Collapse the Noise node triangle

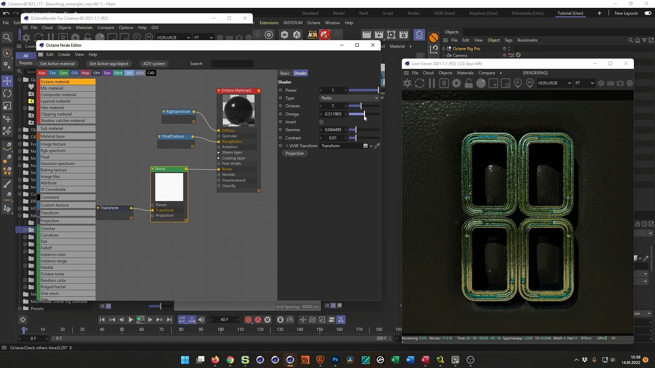pyautogui.click(x=152, y=169)
